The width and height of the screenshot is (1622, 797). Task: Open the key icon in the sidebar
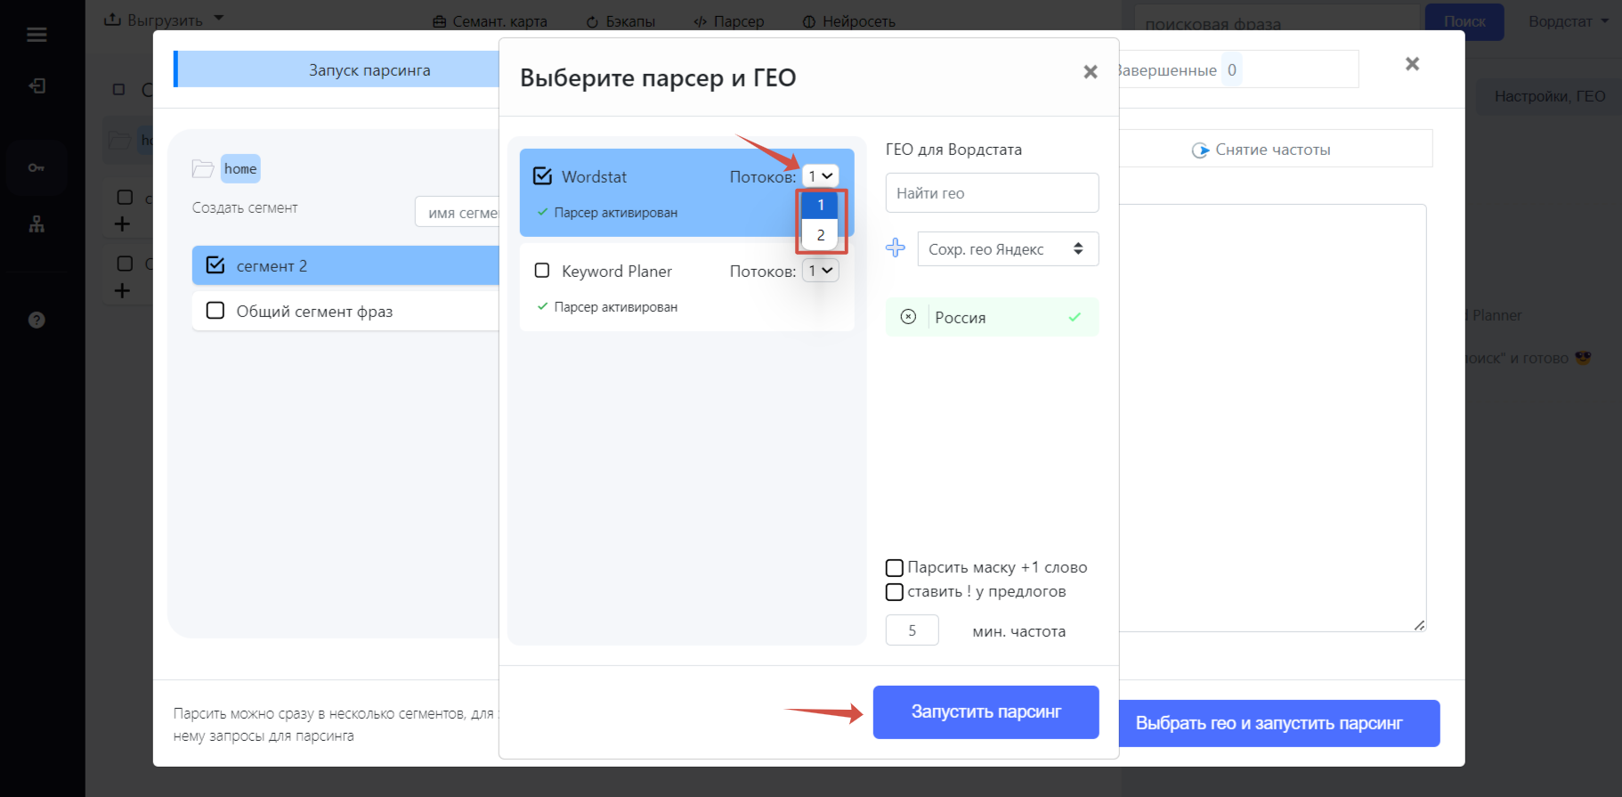click(x=36, y=167)
